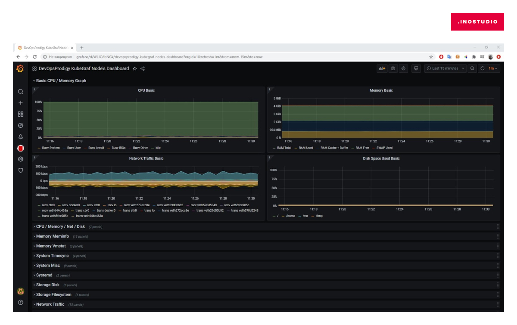
Task: Show info tooltip on CPU Basic panel
Action: (34, 90)
